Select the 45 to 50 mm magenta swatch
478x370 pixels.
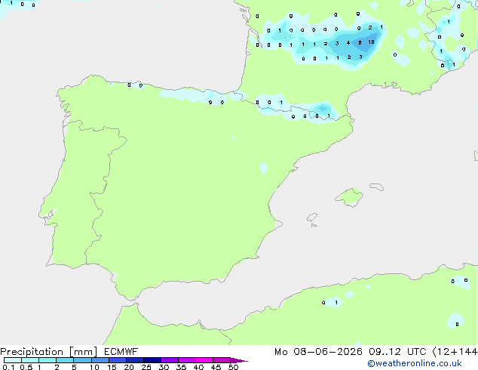click(222, 360)
